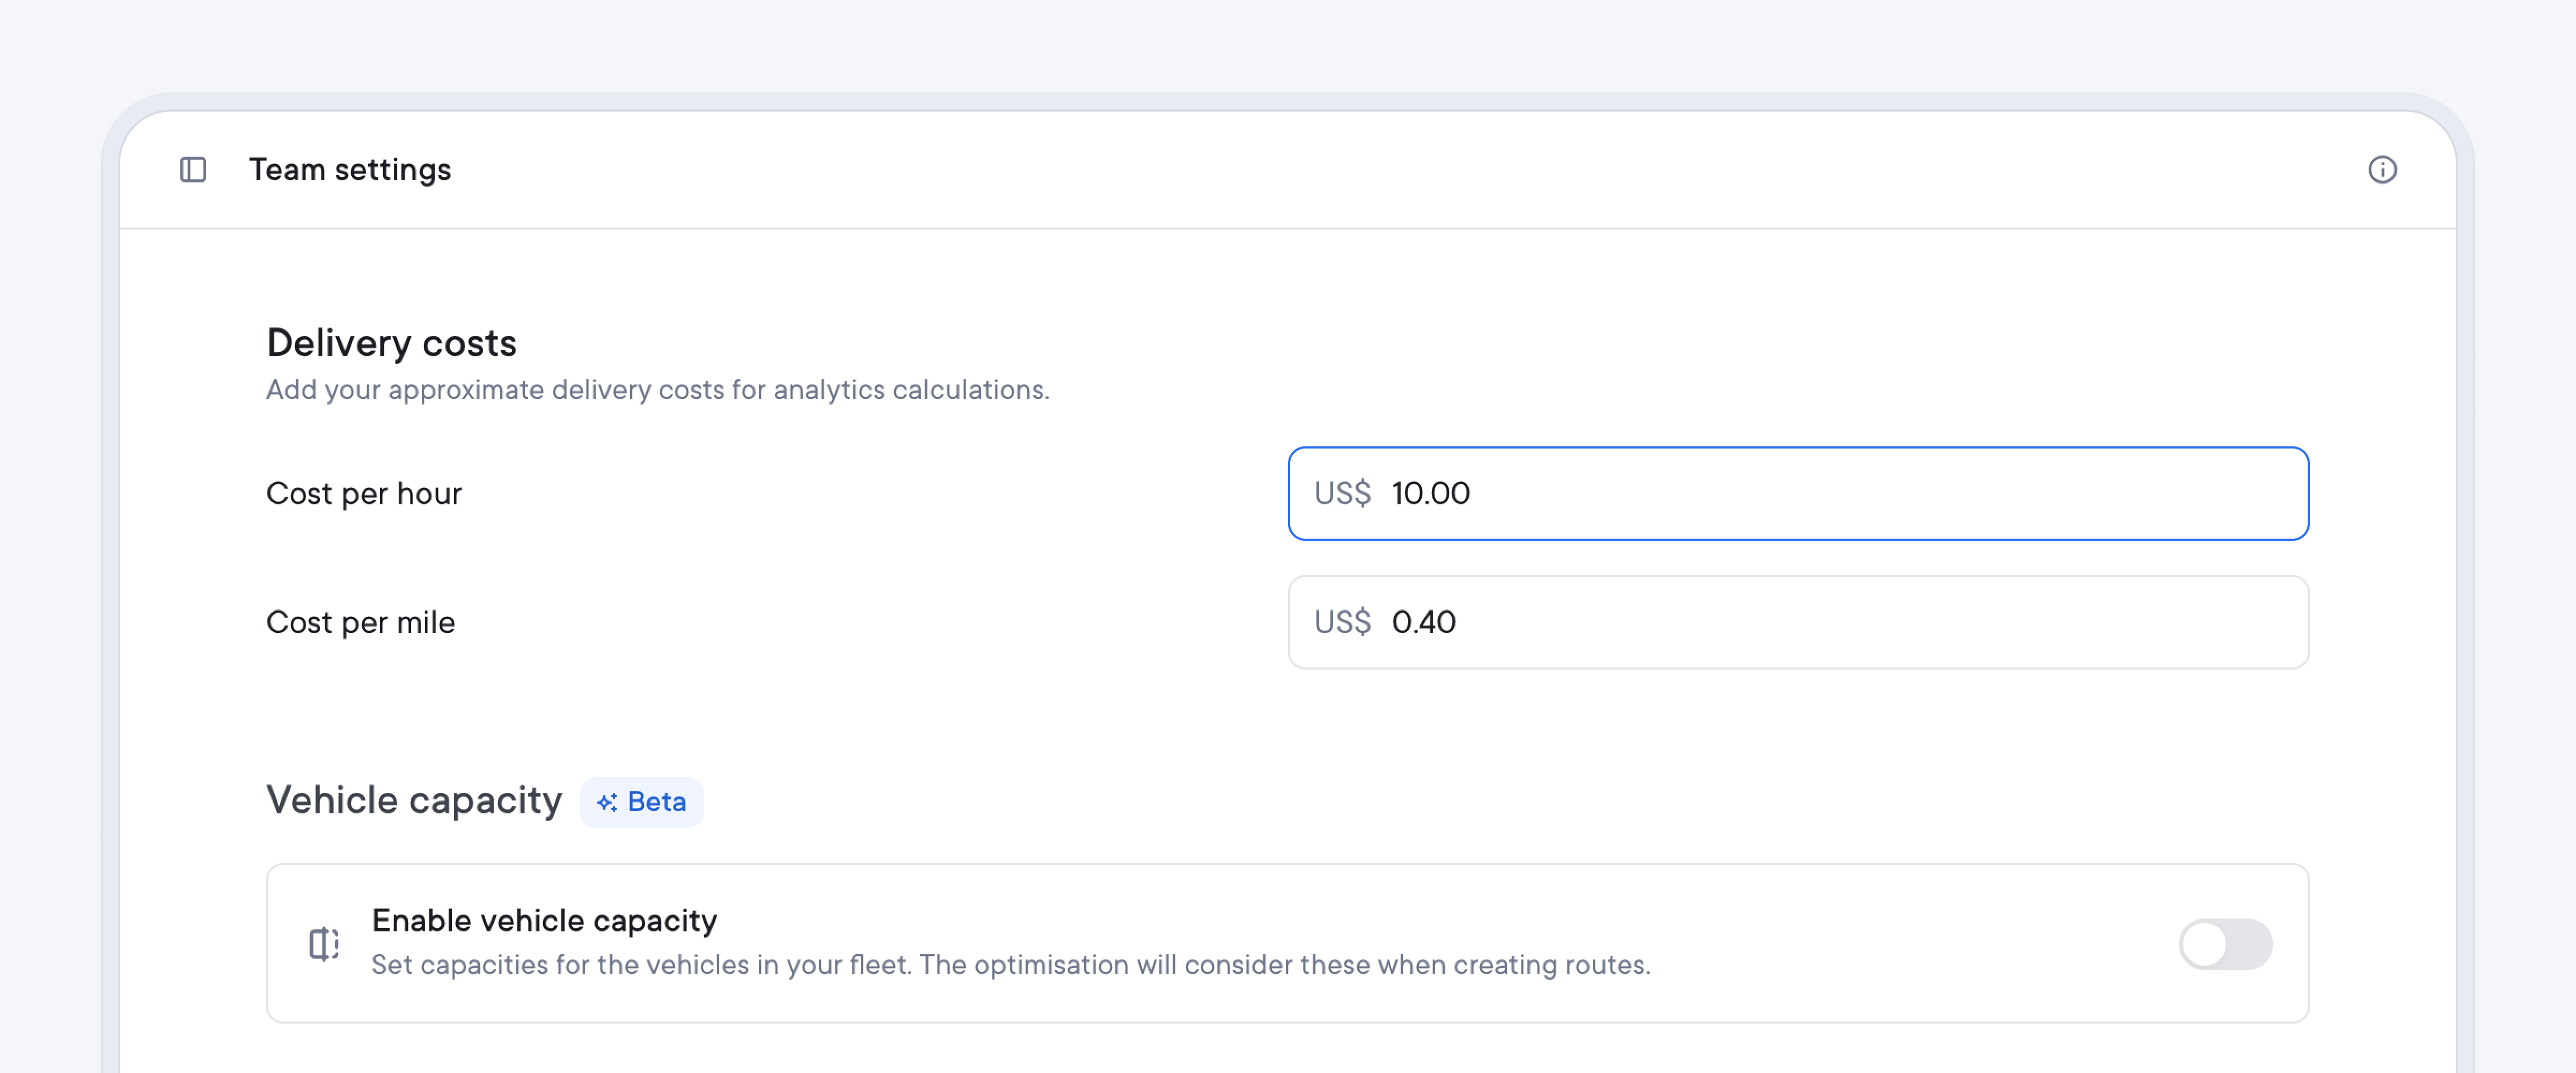This screenshot has height=1073, width=2576.
Task: Click the 'Add your approximate delivery costs' text
Action: pos(657,389)
